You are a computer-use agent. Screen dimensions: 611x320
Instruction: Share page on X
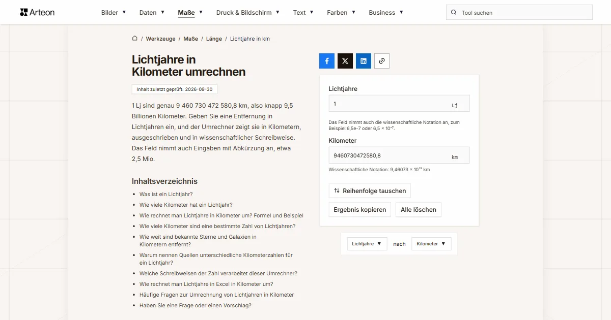[345, 61]
